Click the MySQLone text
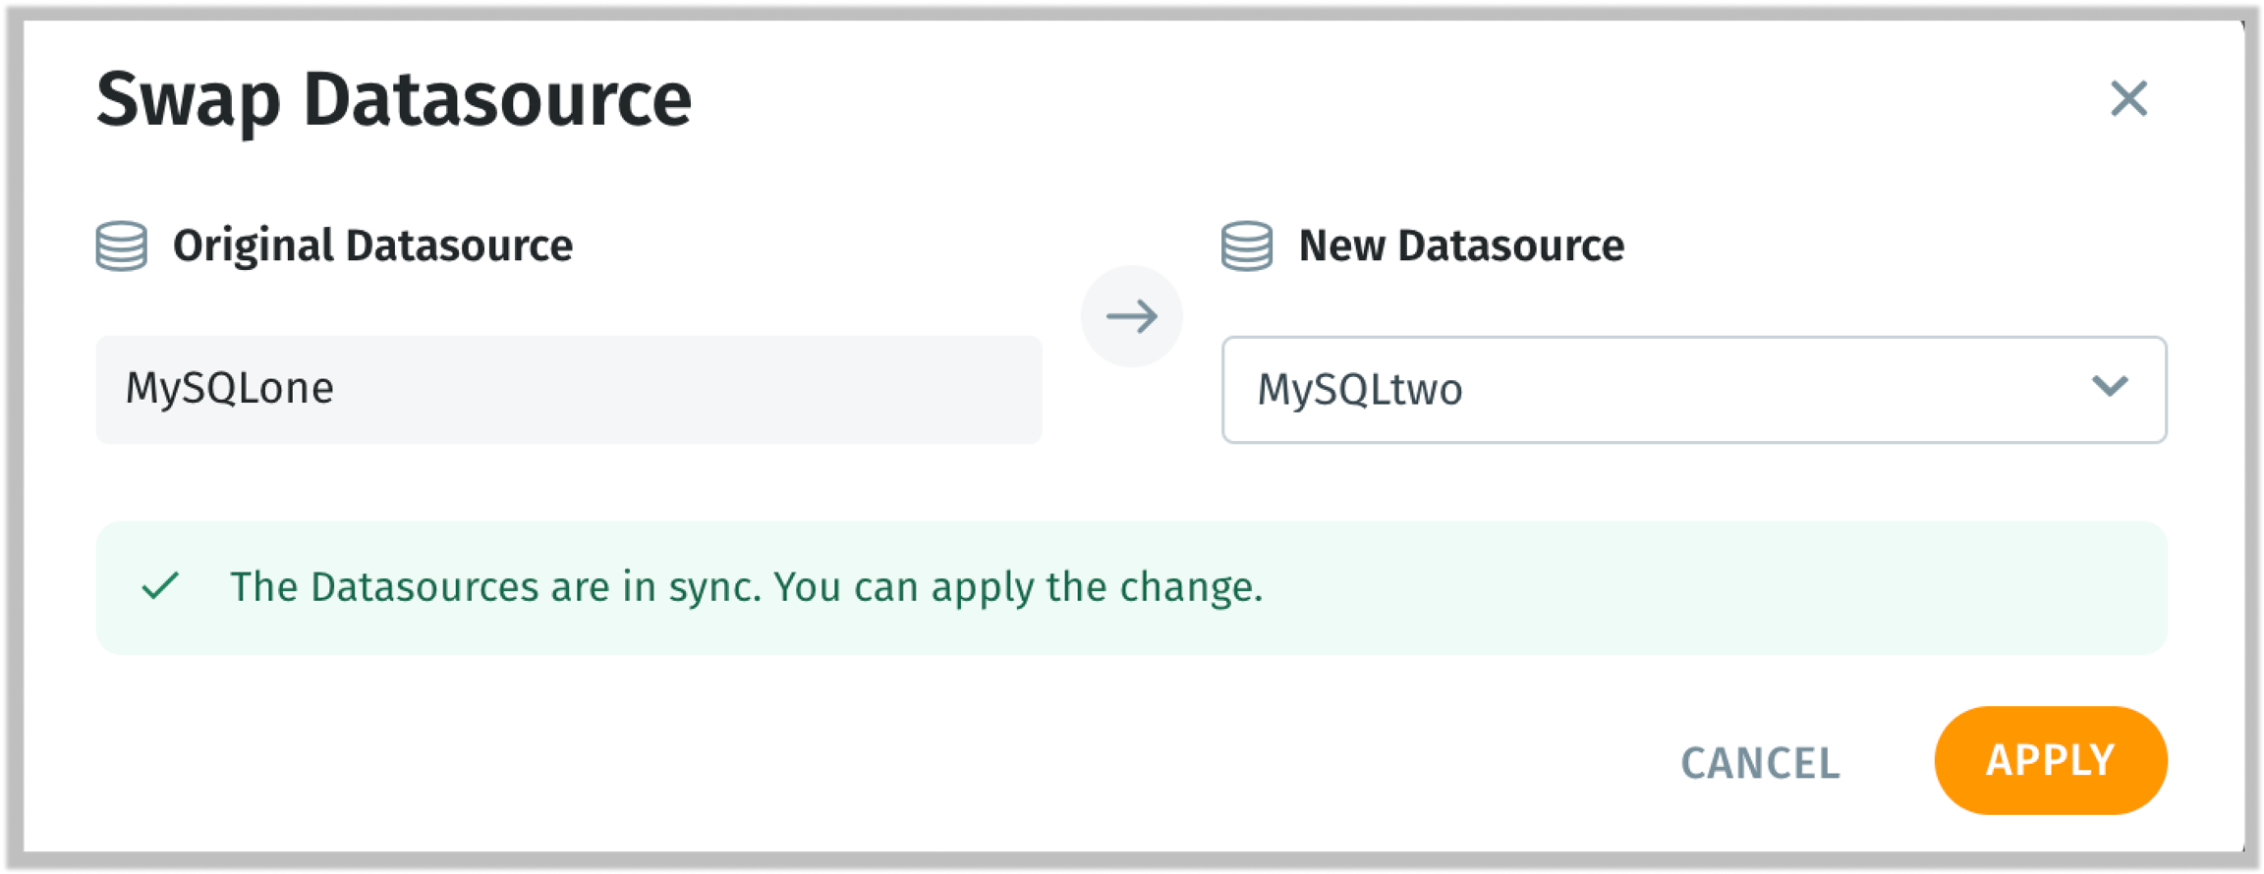Viewport: 2264px width, 874px height. coord(230,388)
